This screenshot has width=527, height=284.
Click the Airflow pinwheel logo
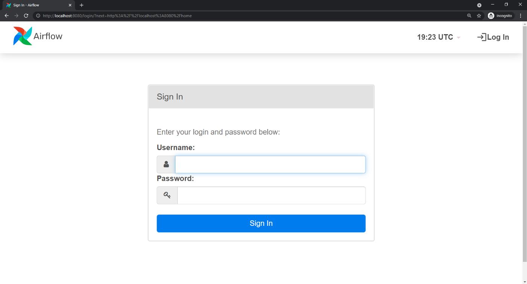click(x=23, y=36)
